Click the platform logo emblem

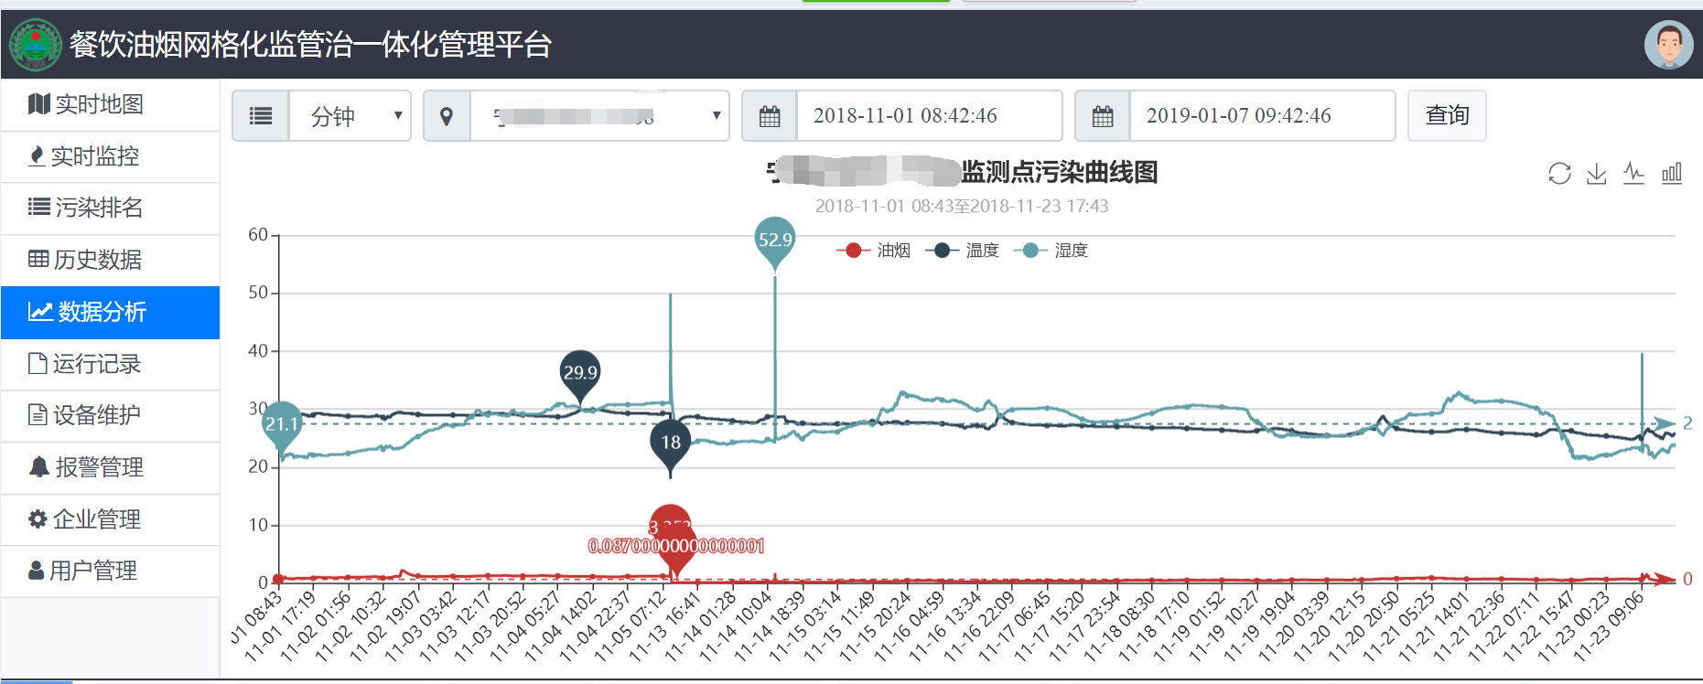point(36,45)
